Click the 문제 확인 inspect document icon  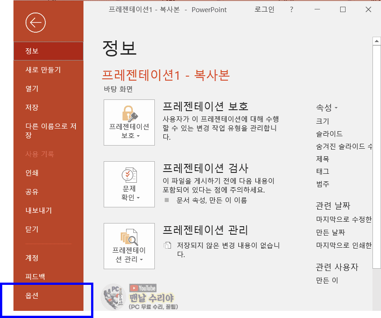tap(129, 176)
